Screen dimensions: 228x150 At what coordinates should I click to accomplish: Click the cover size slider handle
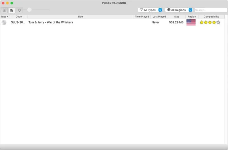click(29, 10)
